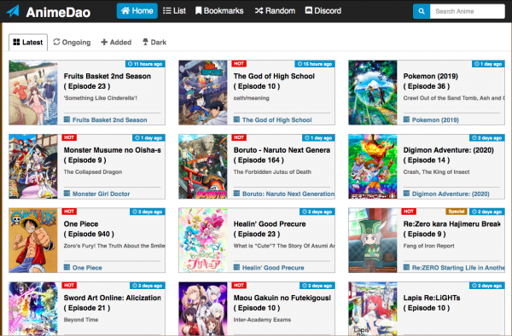Click Pokemon (2019) series link

[435, 120]
